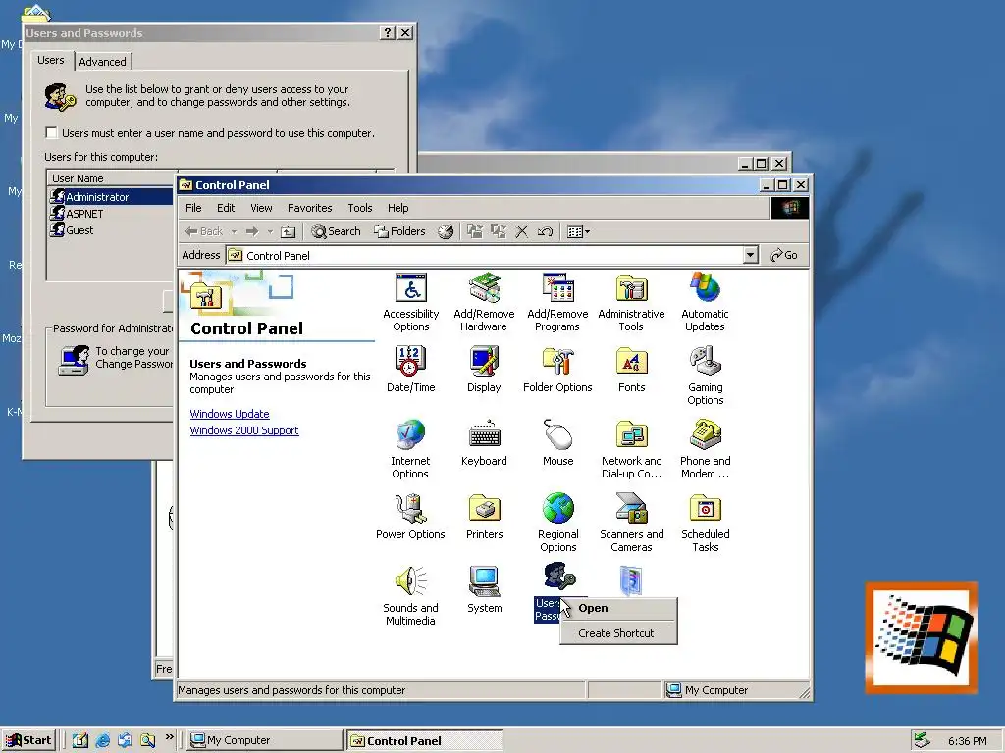Click the Search toolbar button
1005x753 pixels.
336,231
